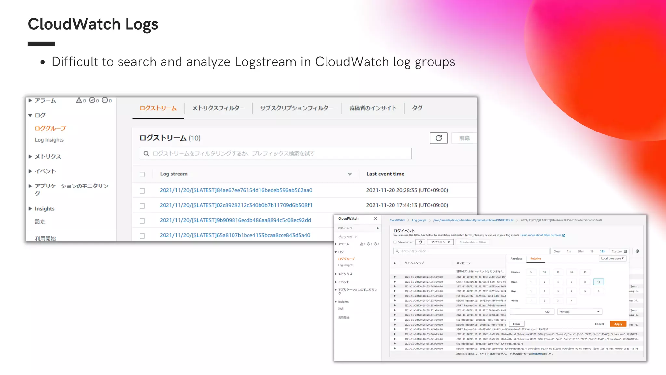Expand the Insights section in the large sidebar
Image resolution: width=666 pixels, height=375 pixels.
pyautogui.click(x=30, y=208)
